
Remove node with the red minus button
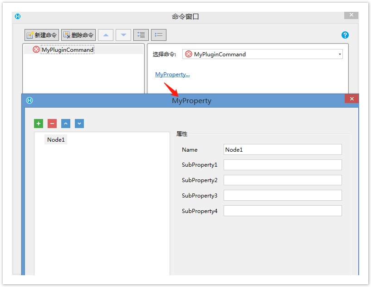52,124
